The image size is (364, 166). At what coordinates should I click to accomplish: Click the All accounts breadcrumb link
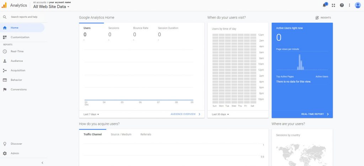(39, 2)
